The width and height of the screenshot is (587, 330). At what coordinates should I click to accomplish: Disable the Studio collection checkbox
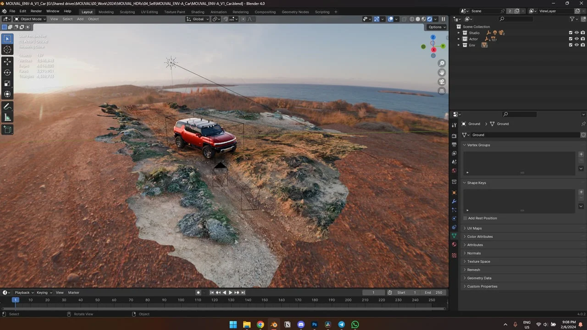click(570, 33)
